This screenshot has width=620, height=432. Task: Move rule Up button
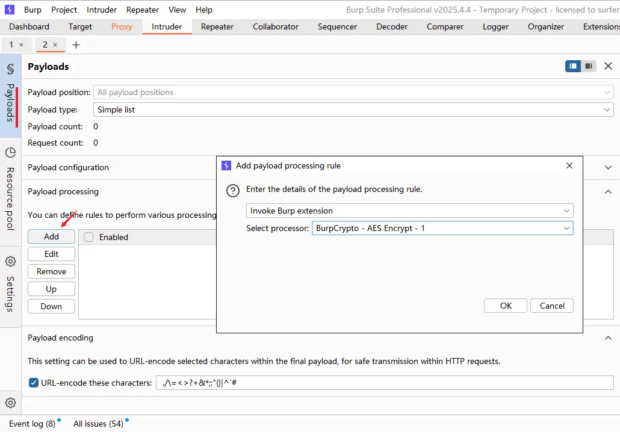click(51, 289)
